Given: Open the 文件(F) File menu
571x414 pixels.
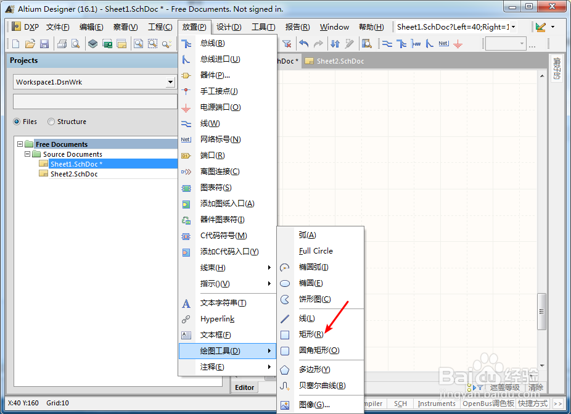Looking at the screenshot, I should click(x=57, y=27).
